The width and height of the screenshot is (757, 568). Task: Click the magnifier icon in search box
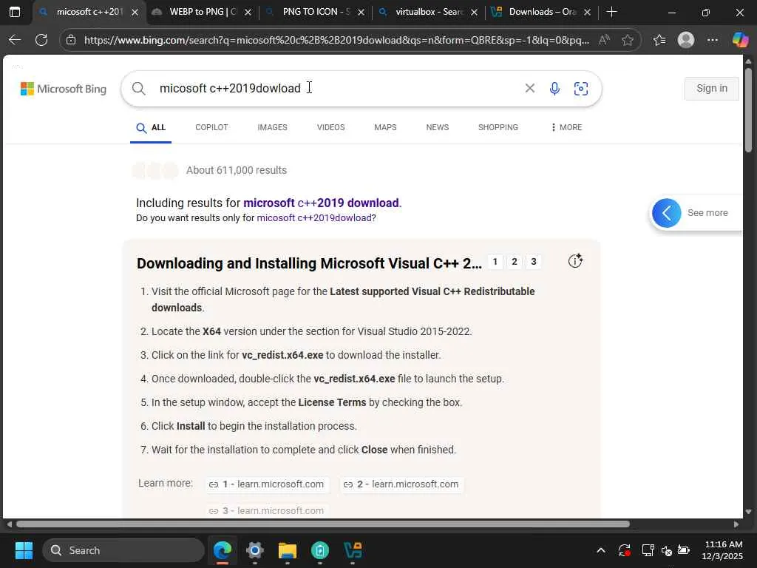tap(138, 89)
